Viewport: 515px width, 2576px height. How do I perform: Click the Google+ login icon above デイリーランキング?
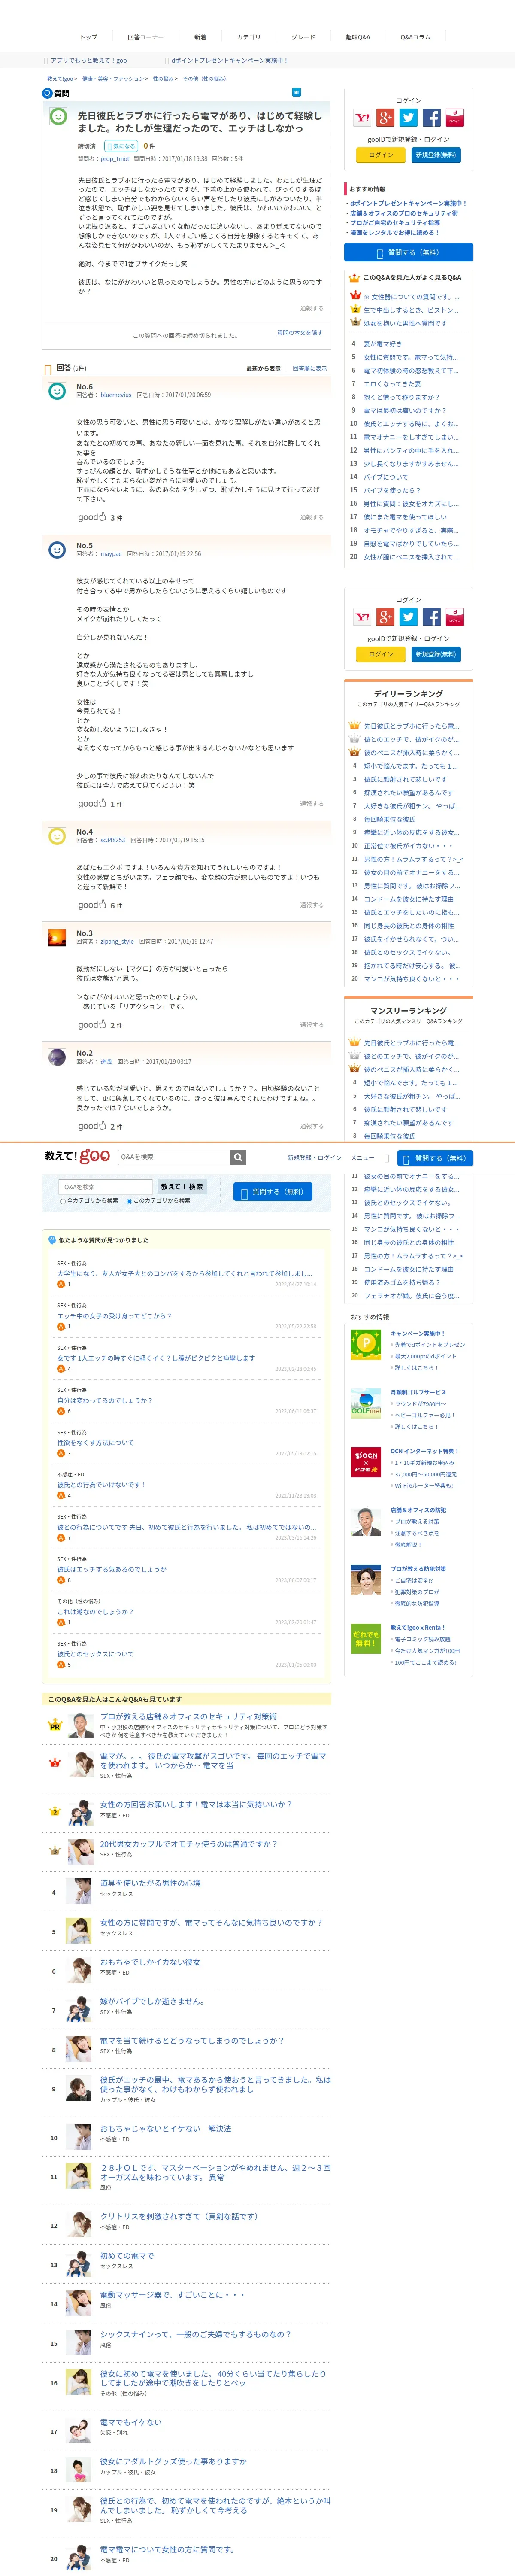[x=385, y=617]
